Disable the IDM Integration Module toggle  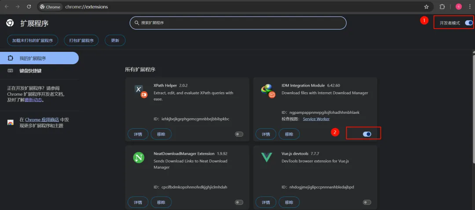pos(367,134)
